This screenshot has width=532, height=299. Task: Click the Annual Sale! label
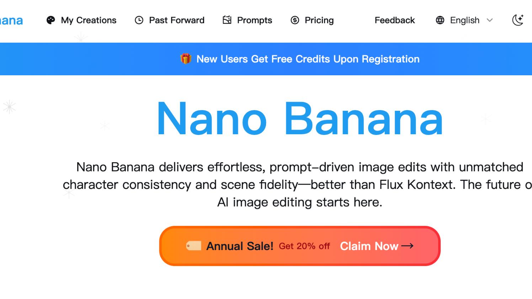(240, 246)
